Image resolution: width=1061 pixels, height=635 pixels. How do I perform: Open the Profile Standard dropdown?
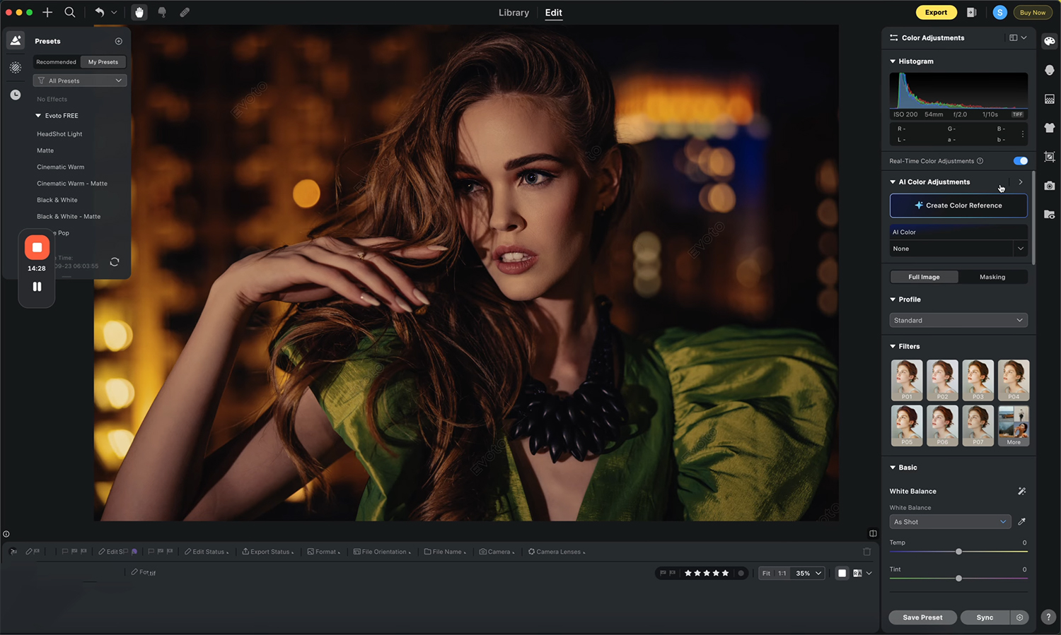click(958, 321)
